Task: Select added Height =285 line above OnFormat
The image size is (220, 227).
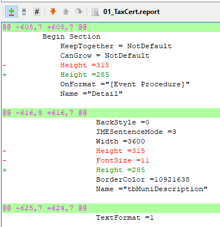Action: click(111, 75)
